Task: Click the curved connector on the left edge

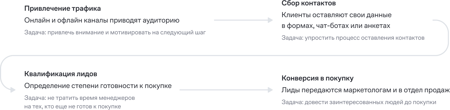Action: point(2,72)
